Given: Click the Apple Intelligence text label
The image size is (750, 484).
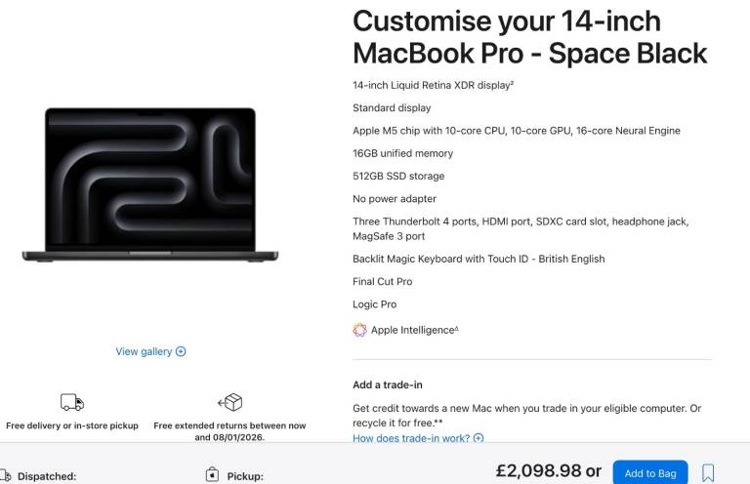Looking at the screenshot, I should coord(412,330).
